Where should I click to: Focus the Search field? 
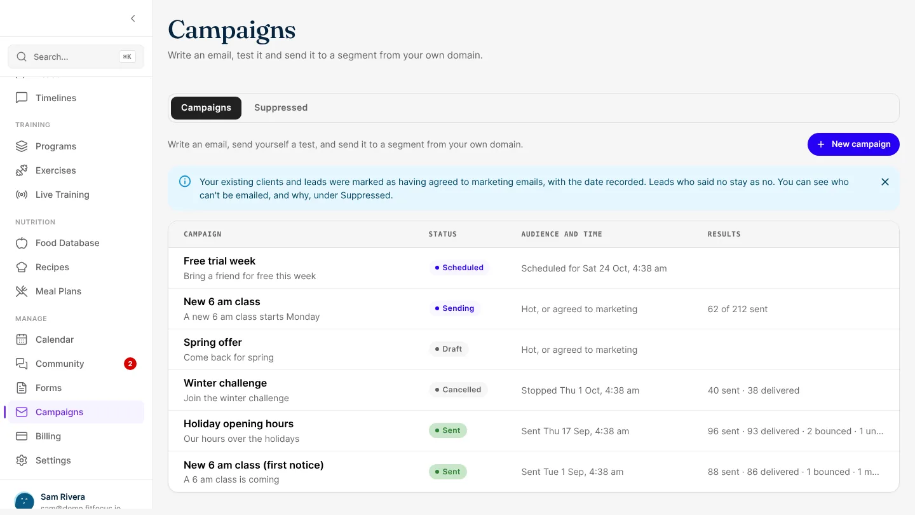tap(76, 57)
